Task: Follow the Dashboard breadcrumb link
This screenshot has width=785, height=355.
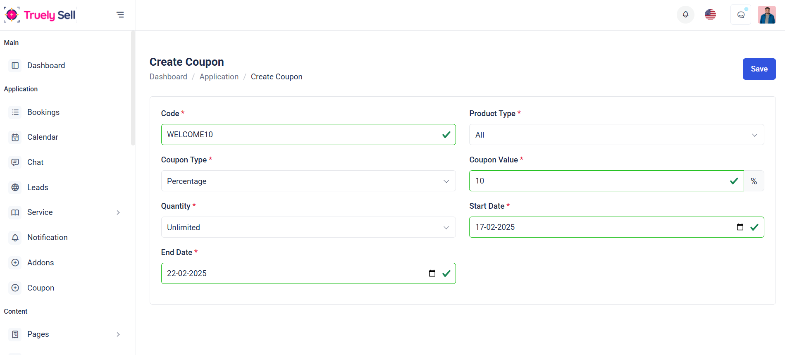Action: pyautogui.click(x=168, y=77)
